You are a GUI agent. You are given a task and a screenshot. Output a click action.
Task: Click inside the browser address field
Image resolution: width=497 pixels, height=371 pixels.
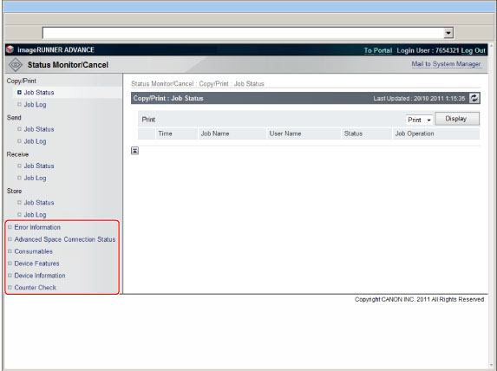243,33
